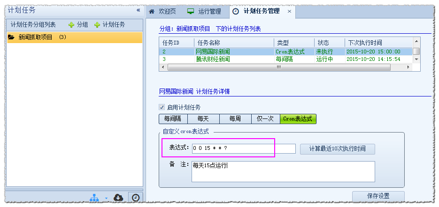Switch to the 运行管理 tab

pos(204,11)
